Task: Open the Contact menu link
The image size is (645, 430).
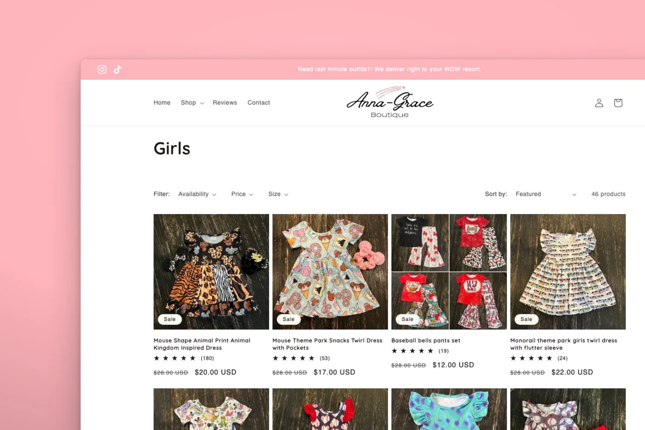Action: coord(259,103)
